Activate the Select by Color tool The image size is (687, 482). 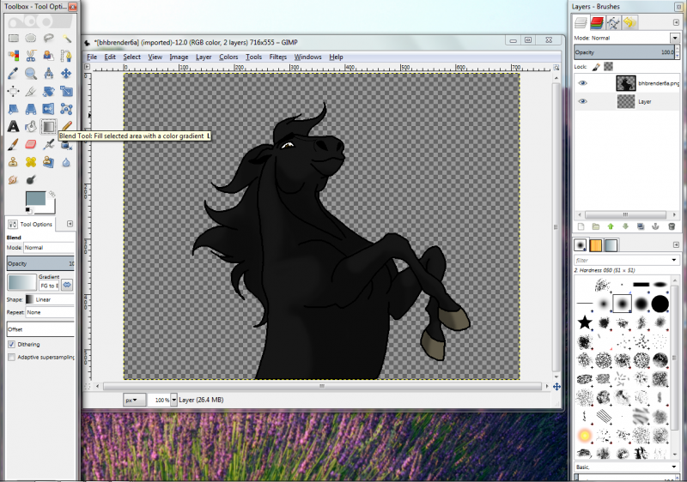(x=14, y=56)
